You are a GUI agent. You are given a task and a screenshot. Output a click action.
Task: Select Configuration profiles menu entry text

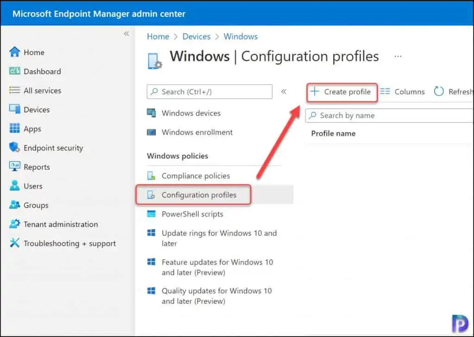[199, 195]
